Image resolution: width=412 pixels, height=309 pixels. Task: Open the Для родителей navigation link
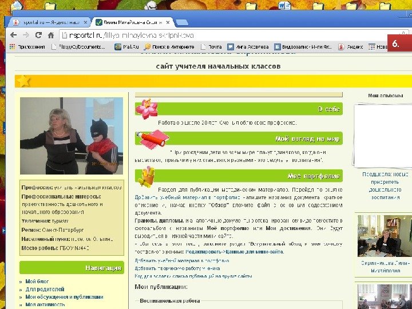click(45, 289)
